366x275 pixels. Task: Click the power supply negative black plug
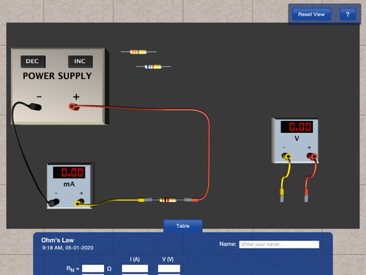point(35,107)
